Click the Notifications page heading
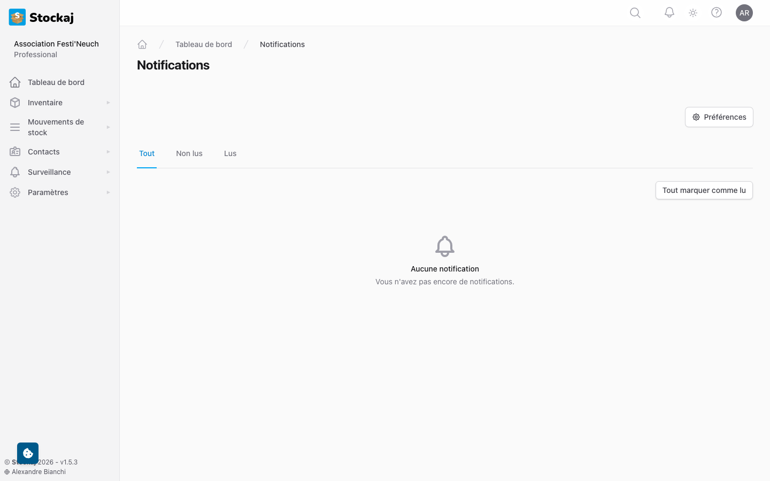The height and width of the screenshot is (481, 770). [173, 65]
